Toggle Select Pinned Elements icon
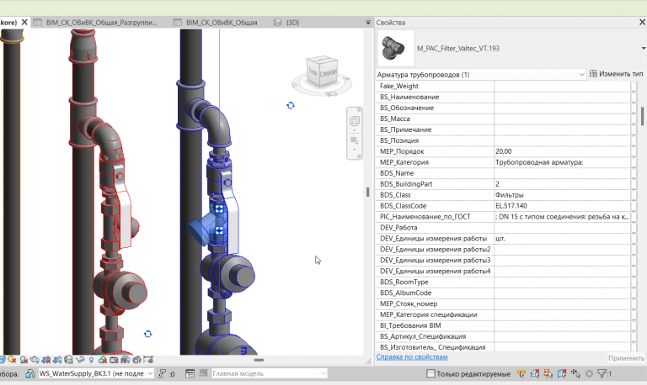The width and height of the screenshot is (647, 385). pos(548,373)
